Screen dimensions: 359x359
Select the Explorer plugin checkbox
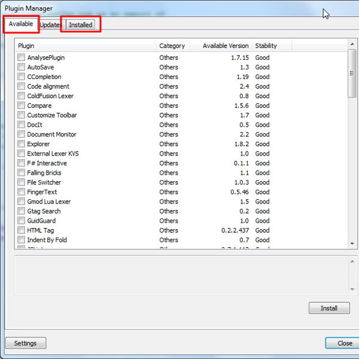point(21,144)
